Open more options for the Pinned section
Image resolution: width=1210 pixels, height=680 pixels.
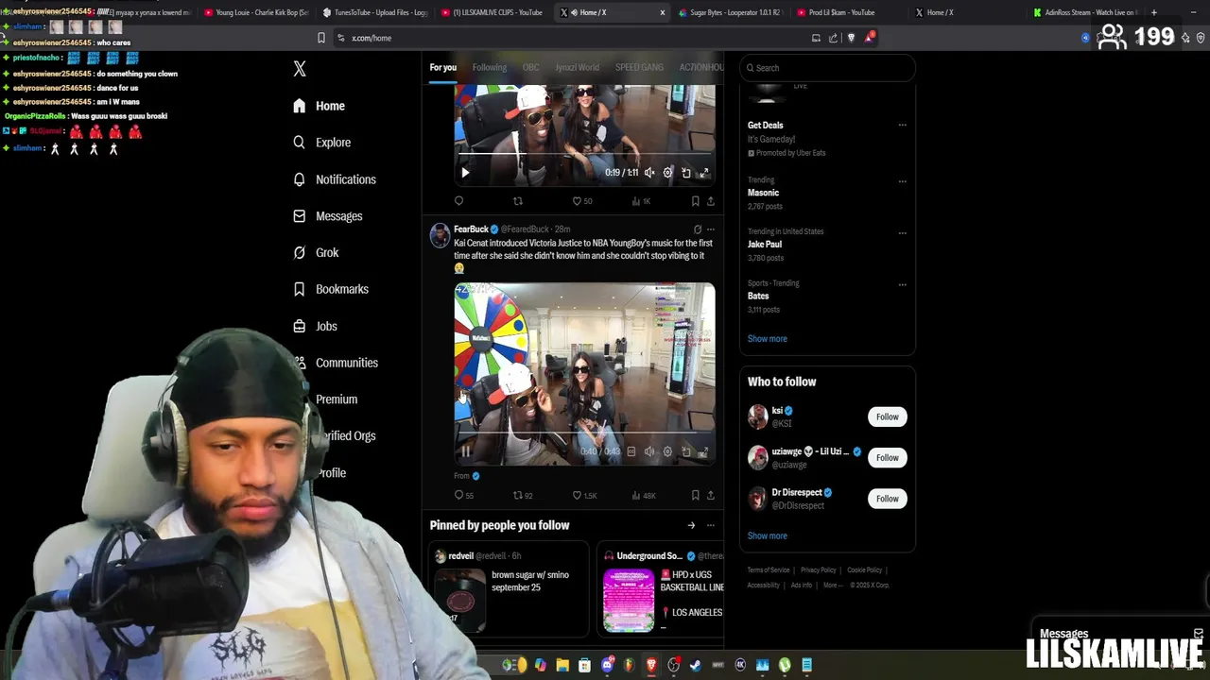pos(711,526)
